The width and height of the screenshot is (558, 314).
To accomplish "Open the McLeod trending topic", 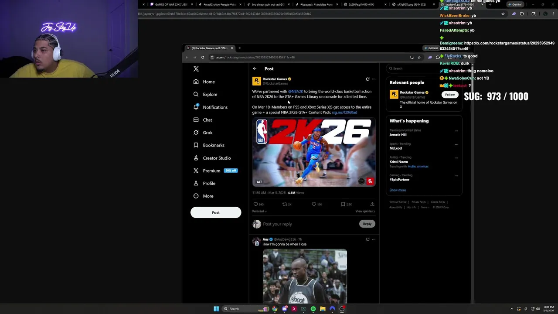I will click(396, 148).
